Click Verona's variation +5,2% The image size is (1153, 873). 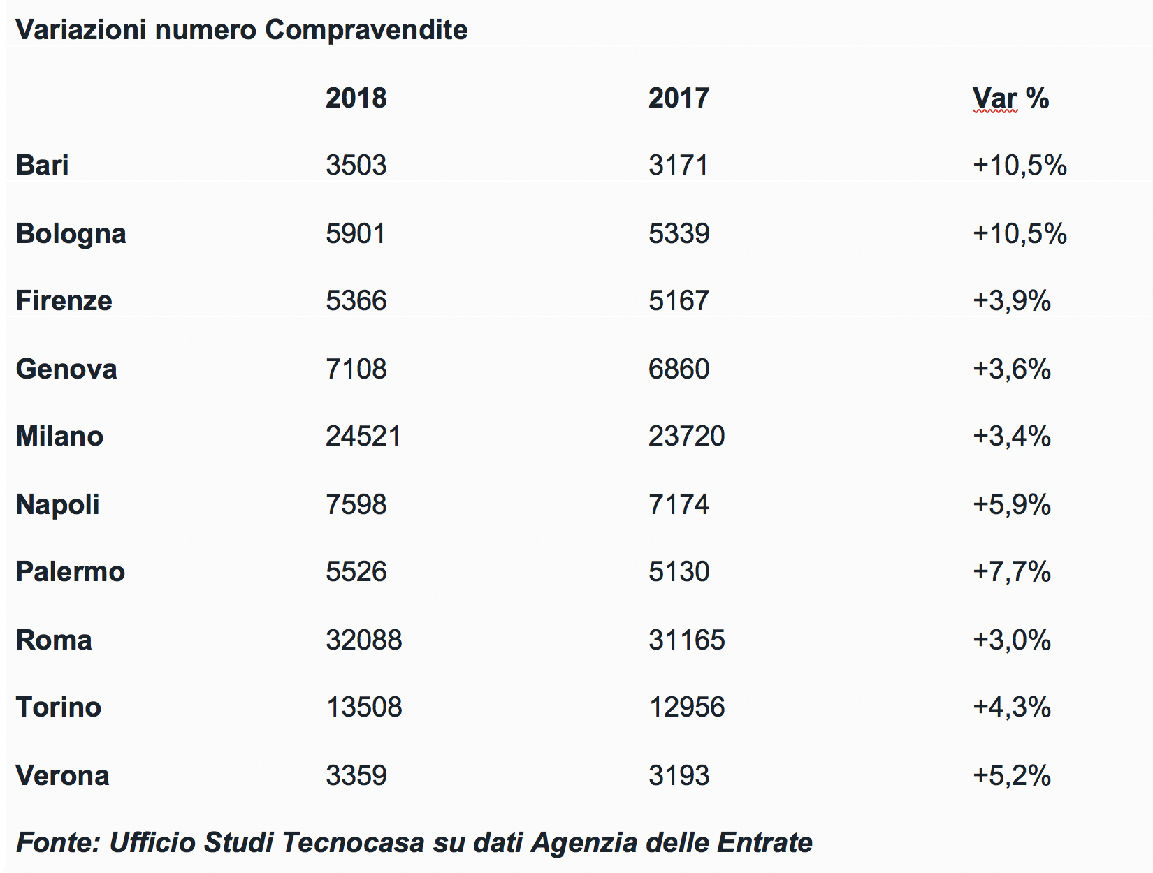(1012, 775)
